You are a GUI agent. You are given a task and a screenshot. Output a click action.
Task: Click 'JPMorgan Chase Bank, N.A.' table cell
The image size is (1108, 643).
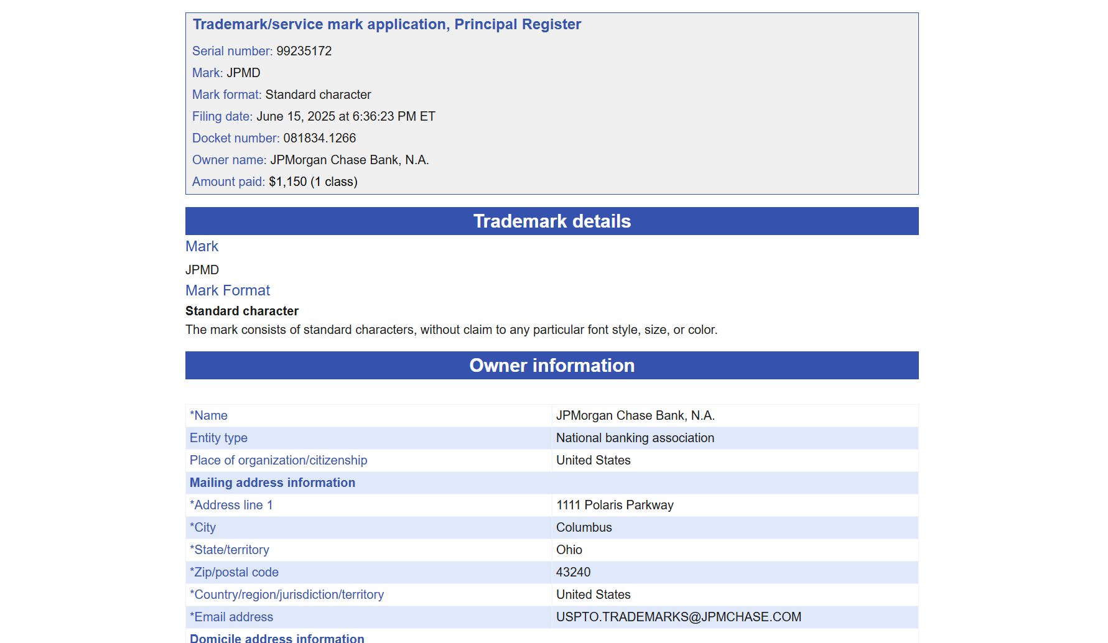(x=635, y=415)
